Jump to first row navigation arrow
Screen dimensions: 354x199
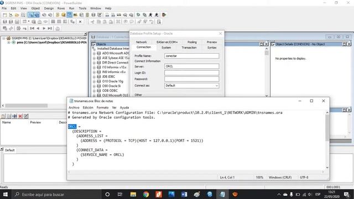(32, 28)
